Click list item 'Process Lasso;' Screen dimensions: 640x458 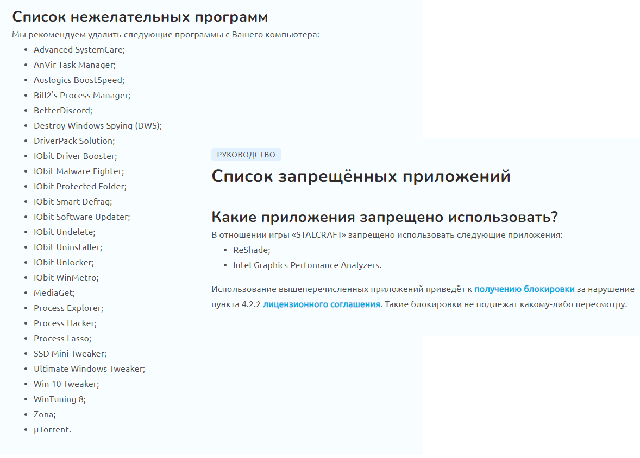click(x=62, y=339)
